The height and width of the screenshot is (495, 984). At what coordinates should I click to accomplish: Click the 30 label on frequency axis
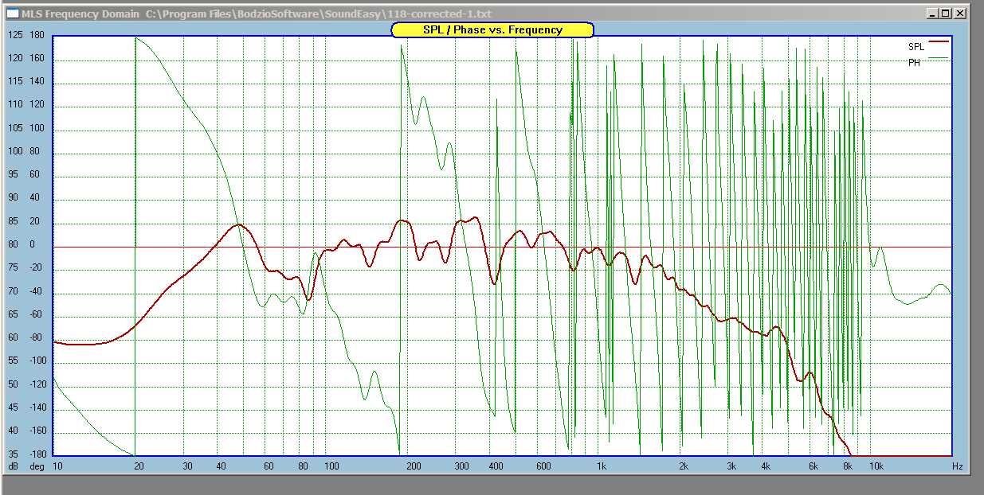coord(187,467)
